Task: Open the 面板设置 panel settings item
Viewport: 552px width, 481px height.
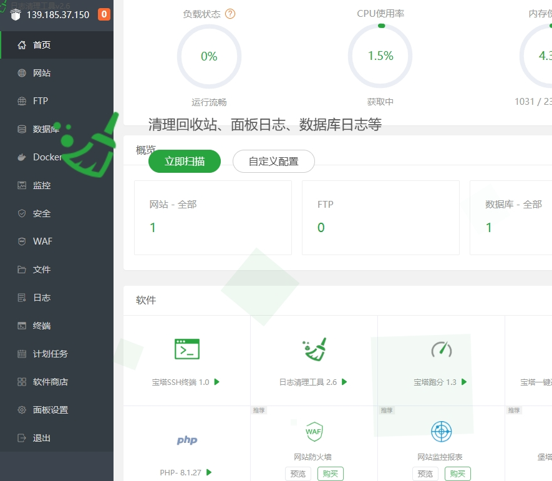Action: tap(57, 410)
